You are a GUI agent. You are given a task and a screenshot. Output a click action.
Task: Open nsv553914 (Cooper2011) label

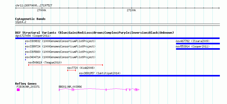[193, 46]
